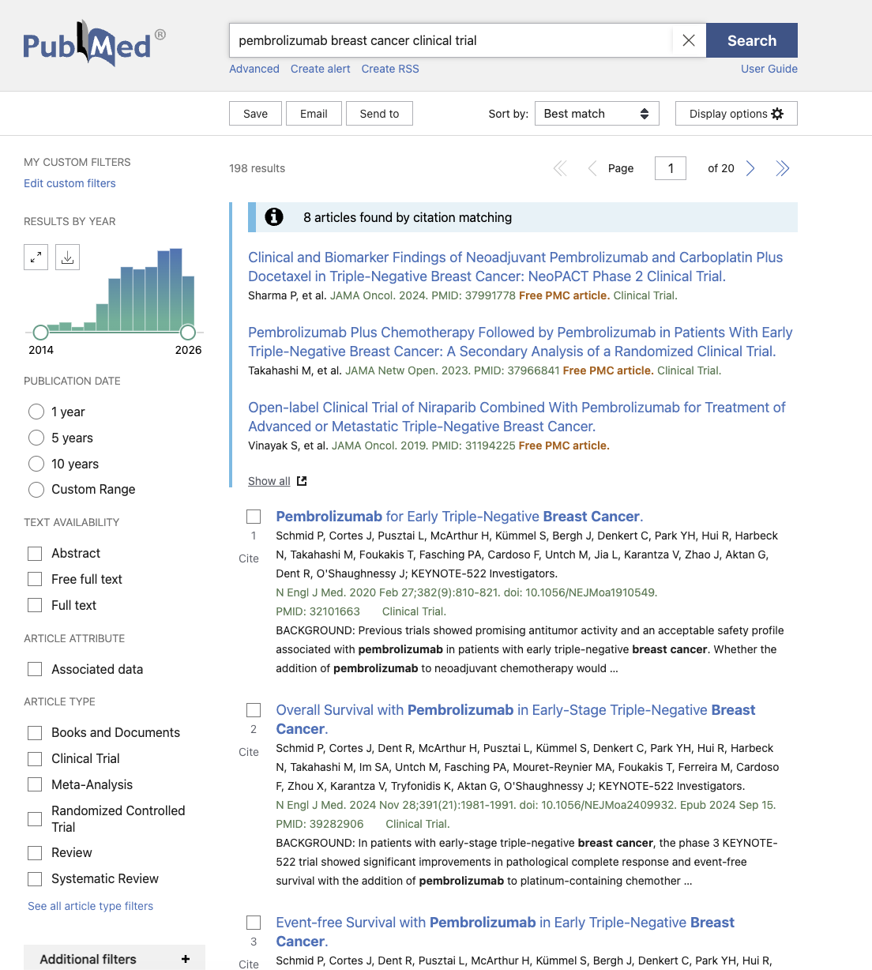This screenshot has width=872, height=970.
Task: Download the results by year CSV
Action: (x=68, y=258)
